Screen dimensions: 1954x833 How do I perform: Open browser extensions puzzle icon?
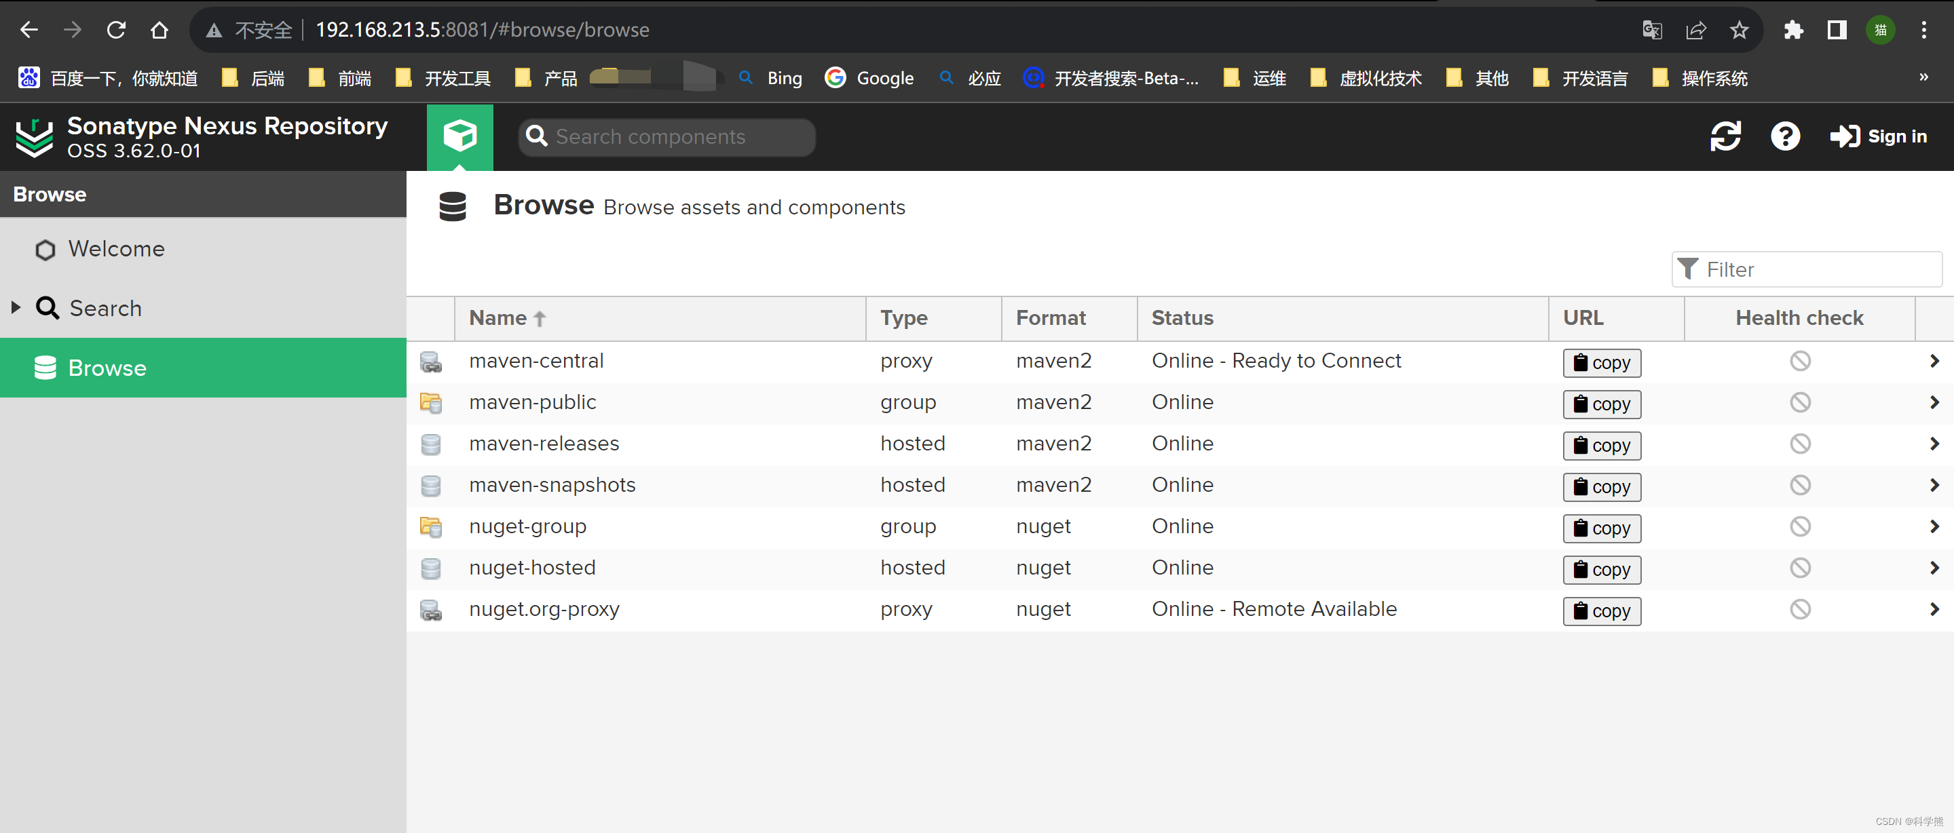[x=1793, y=31]
